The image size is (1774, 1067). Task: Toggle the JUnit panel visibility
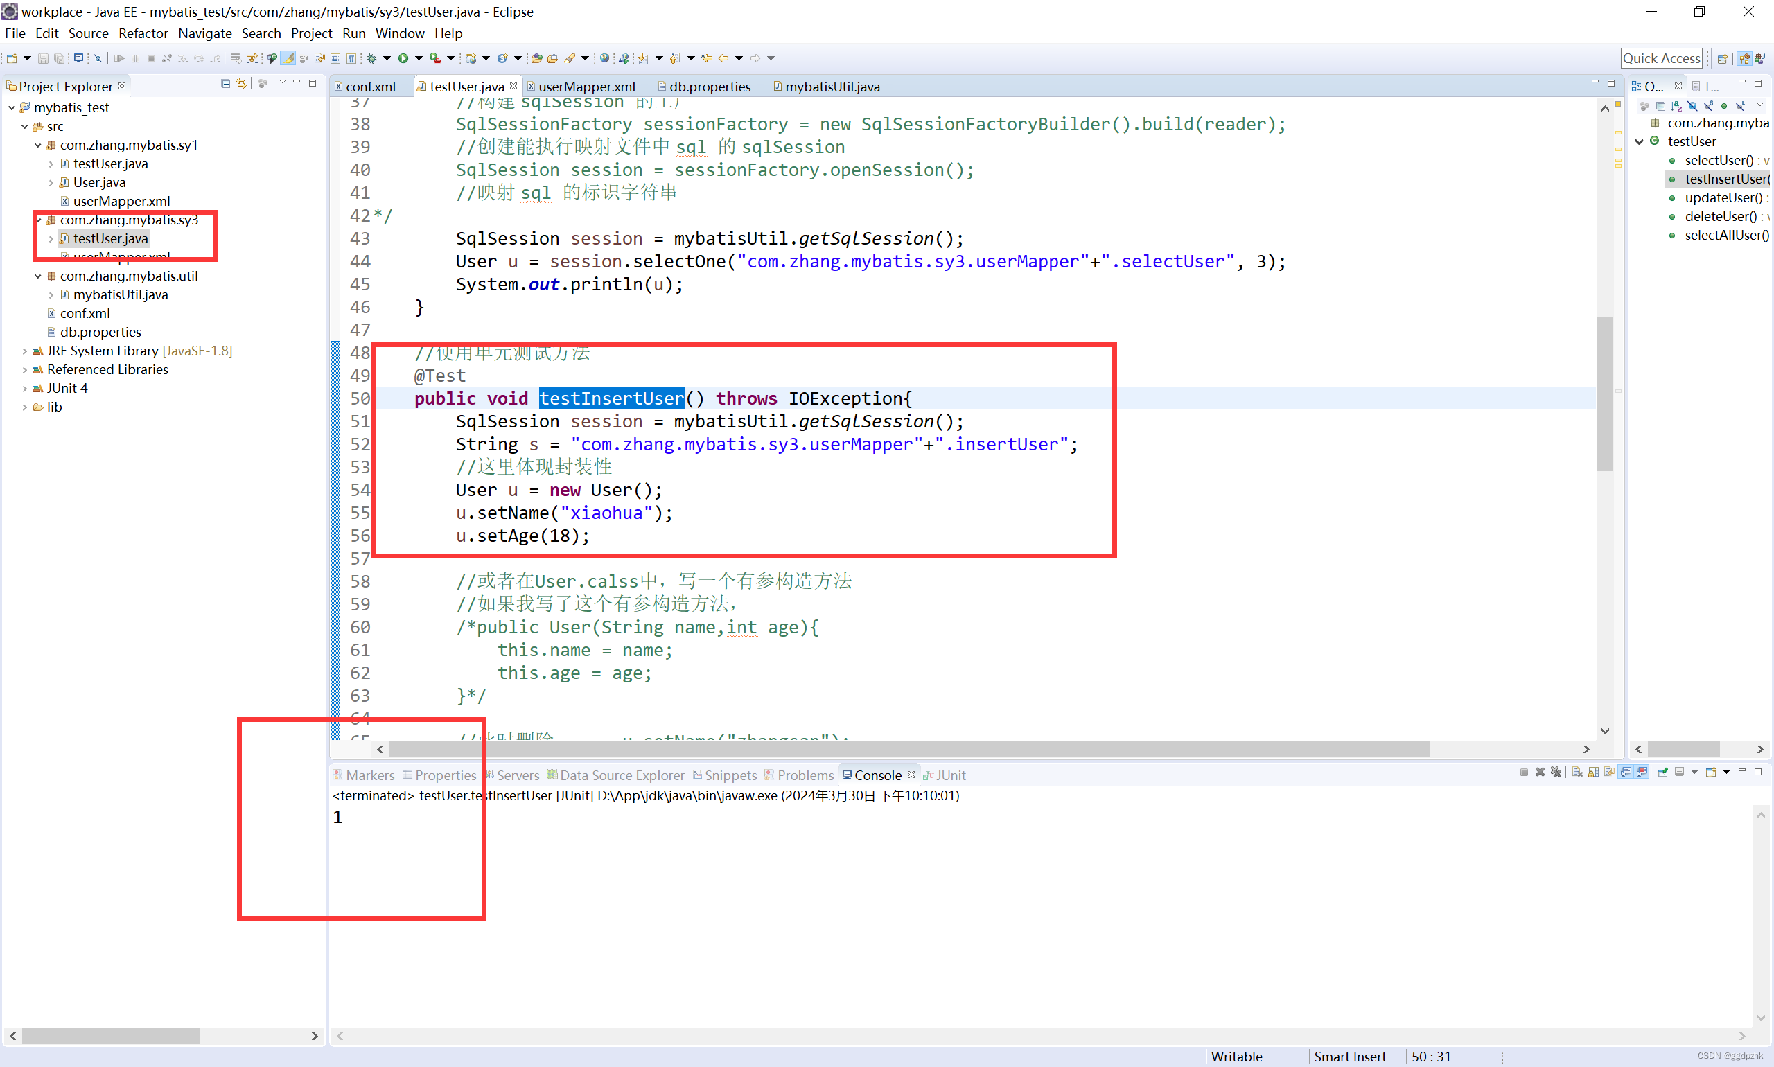click(950, 775)
